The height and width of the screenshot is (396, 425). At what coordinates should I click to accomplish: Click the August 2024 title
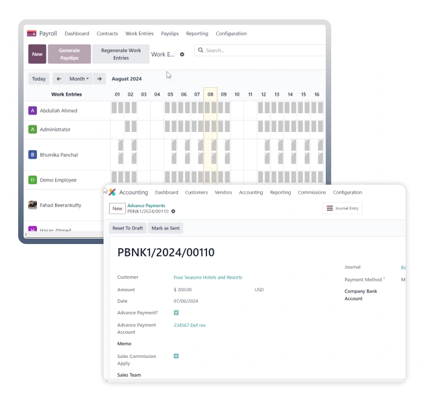click(127, 79)
